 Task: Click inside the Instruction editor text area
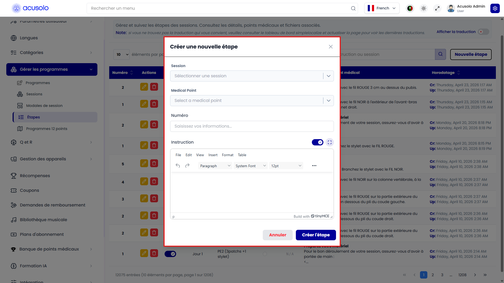[x=252, y=193]
